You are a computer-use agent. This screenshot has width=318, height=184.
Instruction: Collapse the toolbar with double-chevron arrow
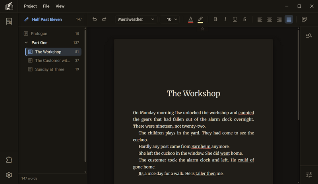coord(202,29)
